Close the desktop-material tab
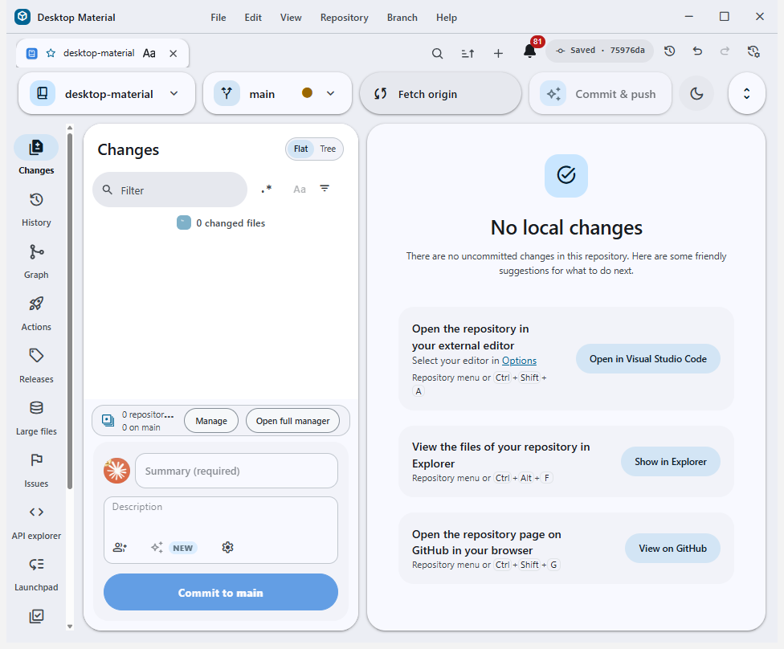The width and height of the screenshot is (784, 649). pos(173,54)
